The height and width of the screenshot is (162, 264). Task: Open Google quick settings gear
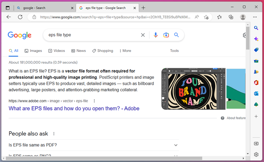[244, 35]
